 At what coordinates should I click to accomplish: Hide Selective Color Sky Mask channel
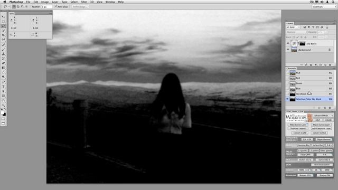coord(287,99)
